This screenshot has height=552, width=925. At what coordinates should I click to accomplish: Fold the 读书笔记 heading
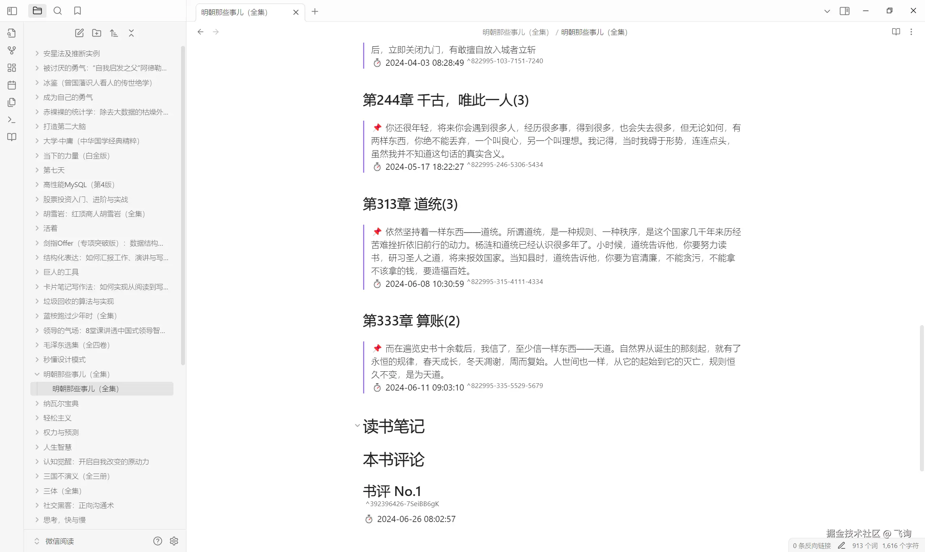pos(357,426)
